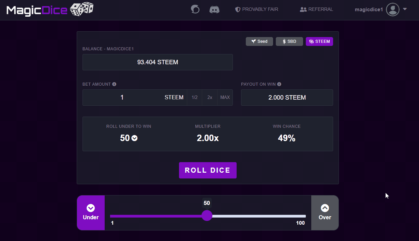Toggle roll direction arrow next to 50

(x=135, y=138)
